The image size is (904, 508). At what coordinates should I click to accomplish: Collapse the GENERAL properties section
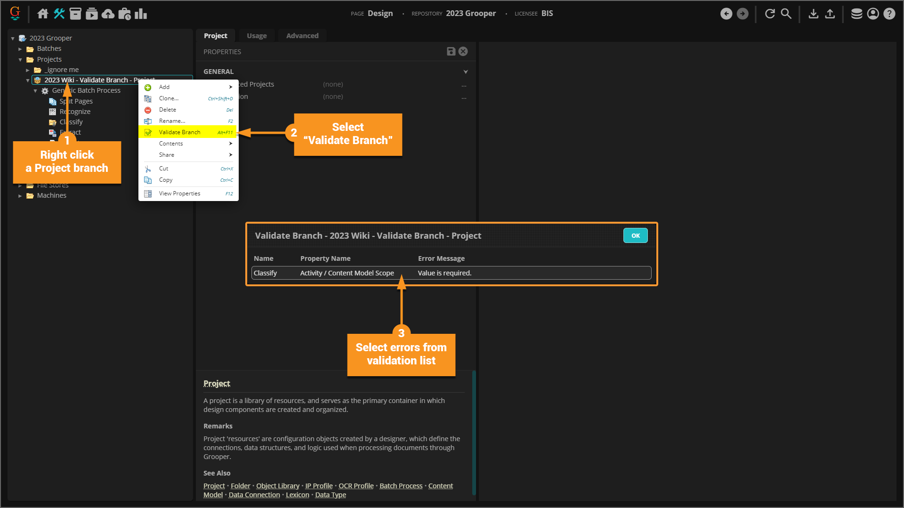(466, 72)
